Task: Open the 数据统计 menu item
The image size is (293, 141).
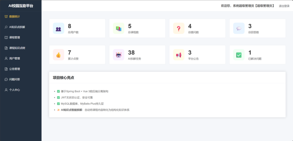Action: click(x=21, y=17)
